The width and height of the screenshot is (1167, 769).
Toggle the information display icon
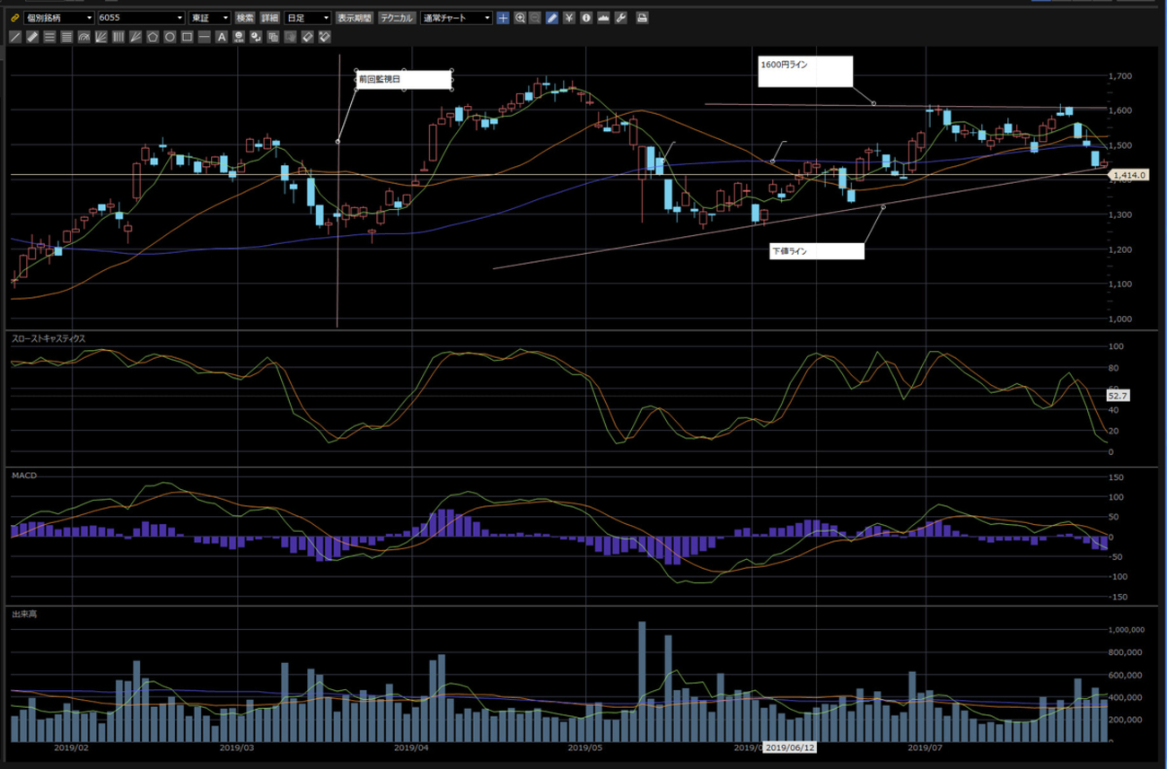click(586, 18)
